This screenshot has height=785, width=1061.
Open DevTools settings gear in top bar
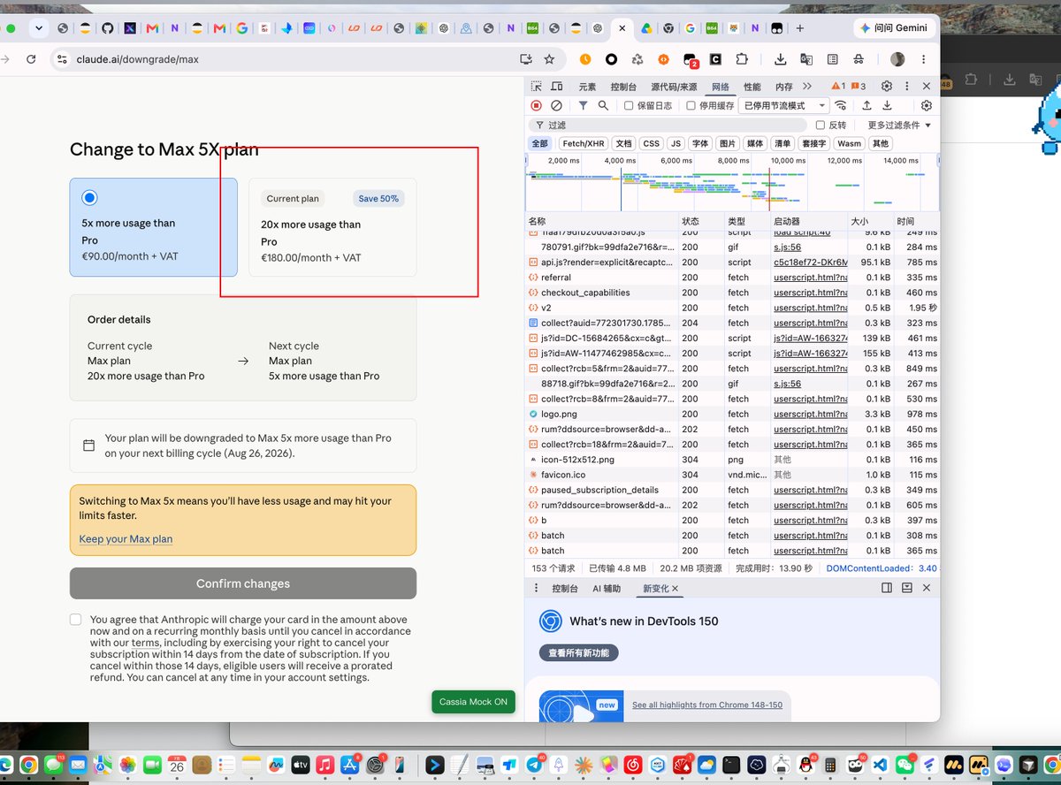click(x=887, y=86)
